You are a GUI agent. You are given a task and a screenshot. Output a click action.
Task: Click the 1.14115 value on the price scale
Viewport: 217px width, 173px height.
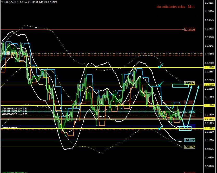coord(209,3)
